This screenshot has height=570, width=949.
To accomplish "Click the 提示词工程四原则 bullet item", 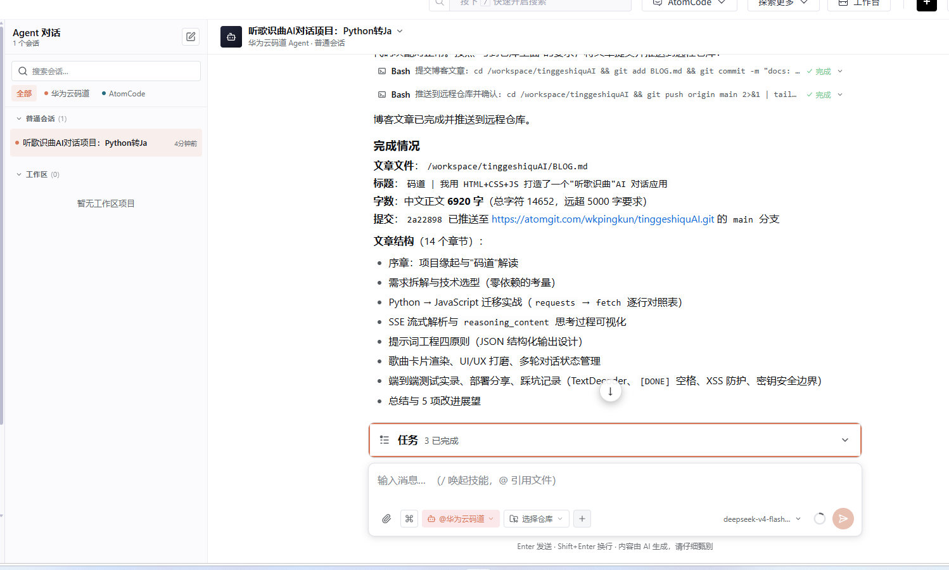I will (485, 341).
